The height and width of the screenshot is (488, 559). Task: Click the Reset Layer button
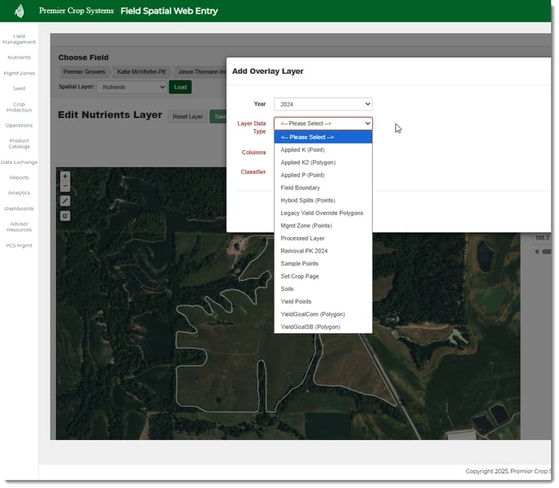188,116
